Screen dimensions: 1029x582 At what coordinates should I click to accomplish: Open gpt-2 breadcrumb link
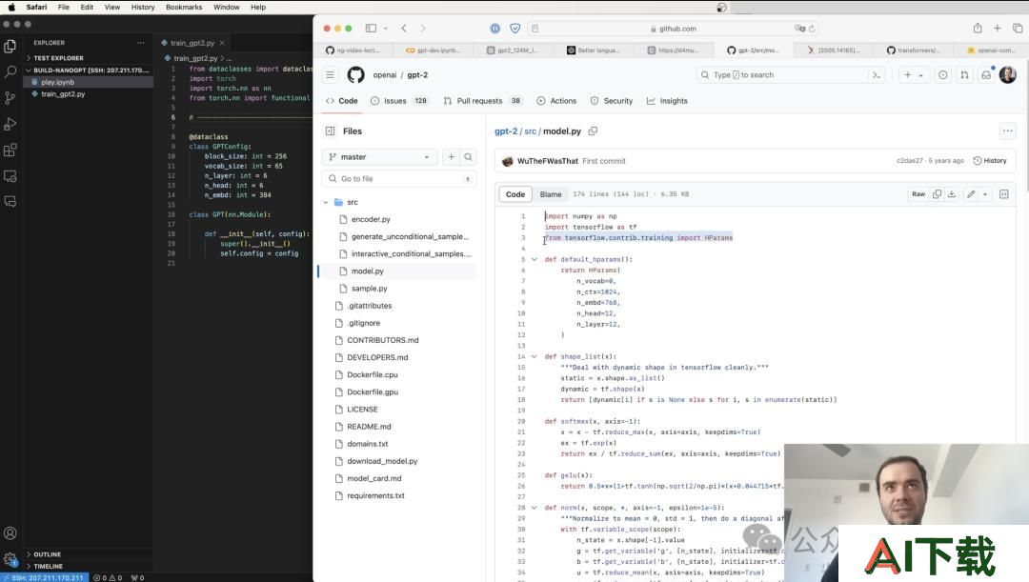click(506, 131)
